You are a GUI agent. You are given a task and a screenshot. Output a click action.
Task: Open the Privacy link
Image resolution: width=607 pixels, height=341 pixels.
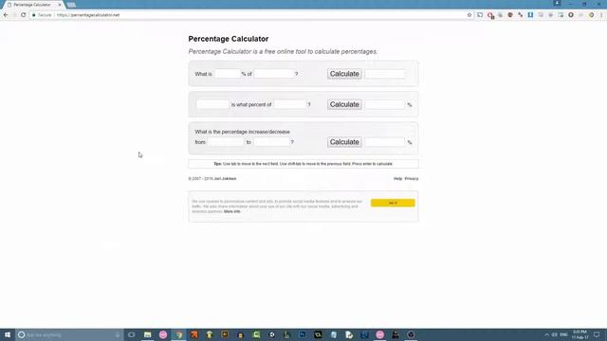tap(411, 179)
